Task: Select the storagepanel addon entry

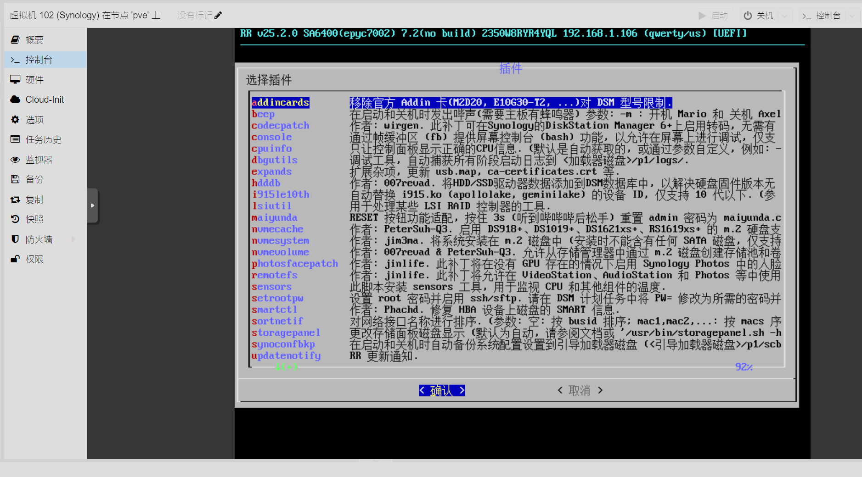Action: (x=286, y=333)
